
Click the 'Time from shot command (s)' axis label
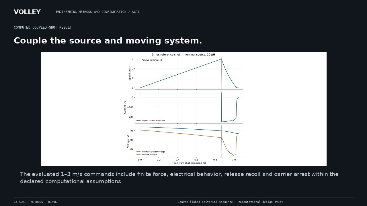coord(189,163)
